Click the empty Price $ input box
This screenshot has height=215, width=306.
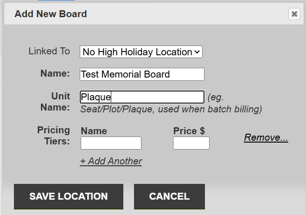point(191,143)
